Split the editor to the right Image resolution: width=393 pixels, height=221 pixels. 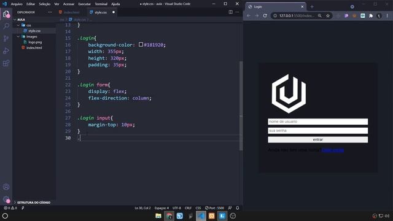coord(231,12)
